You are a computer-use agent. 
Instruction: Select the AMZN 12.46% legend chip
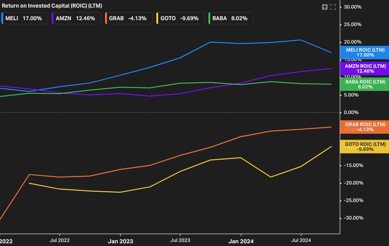pos(76,18)
